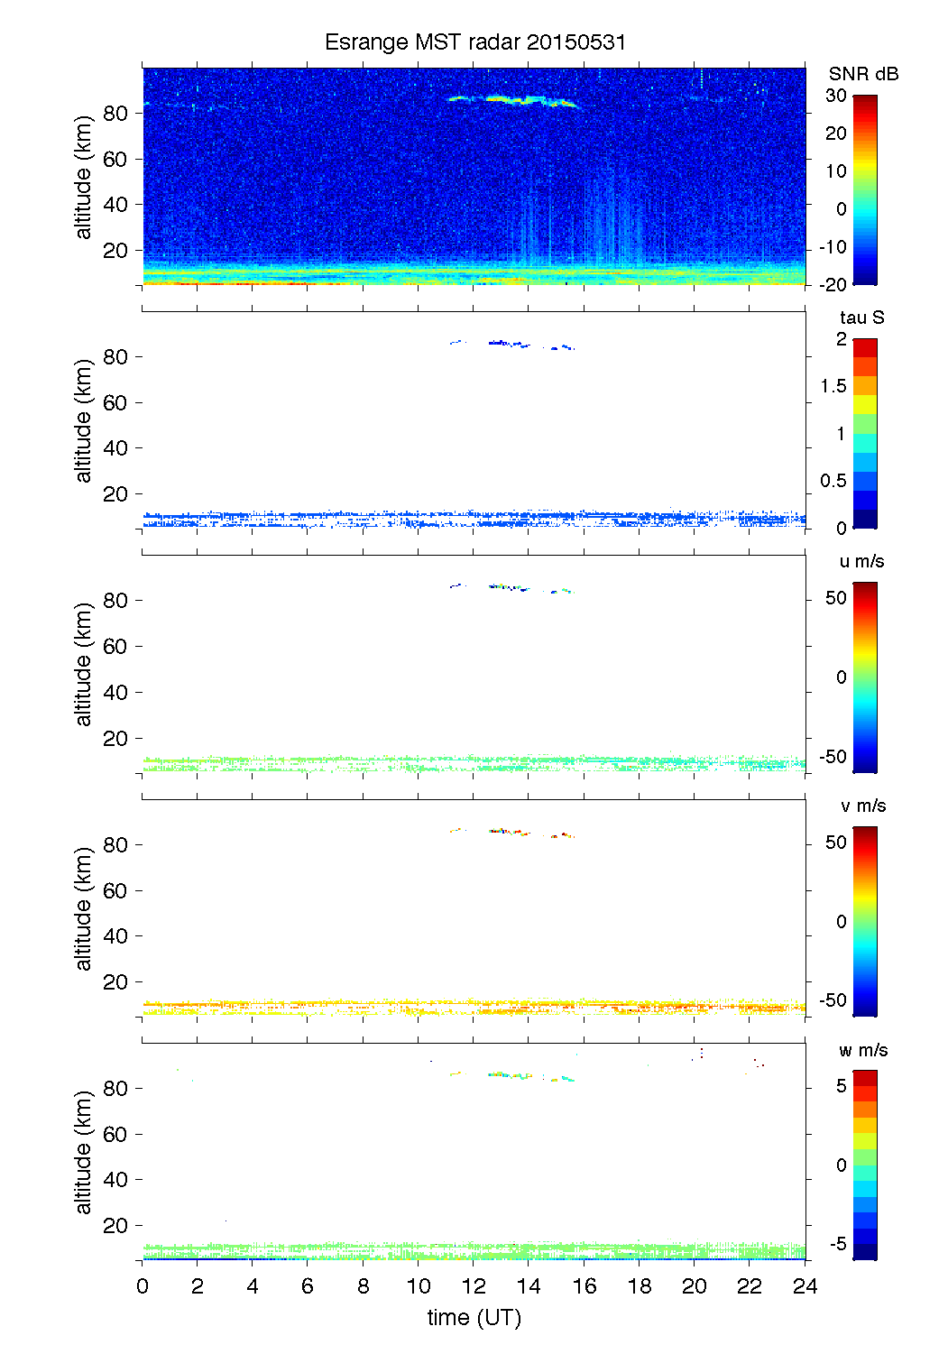The width and height of the screenshot is (948, 1354).
Task: Click the 'tau S' colorbar title
Action: coord(861,318)
